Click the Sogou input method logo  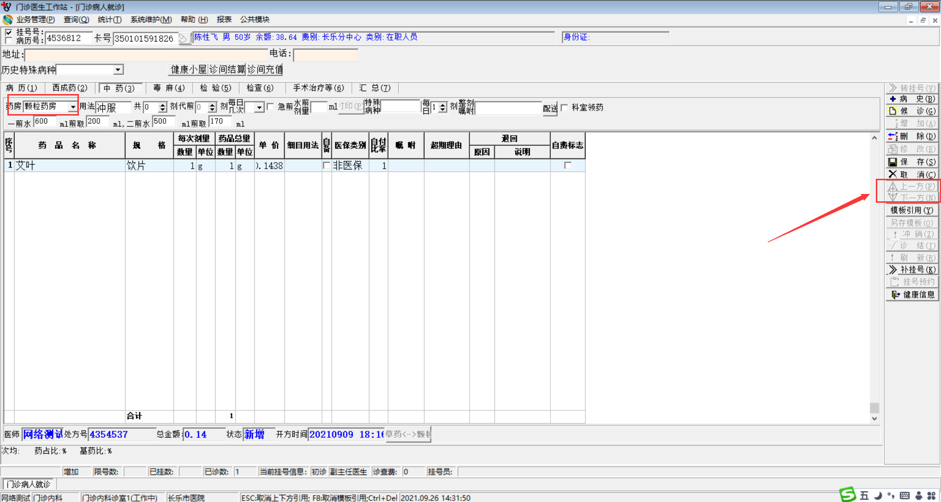pos(847,495)
